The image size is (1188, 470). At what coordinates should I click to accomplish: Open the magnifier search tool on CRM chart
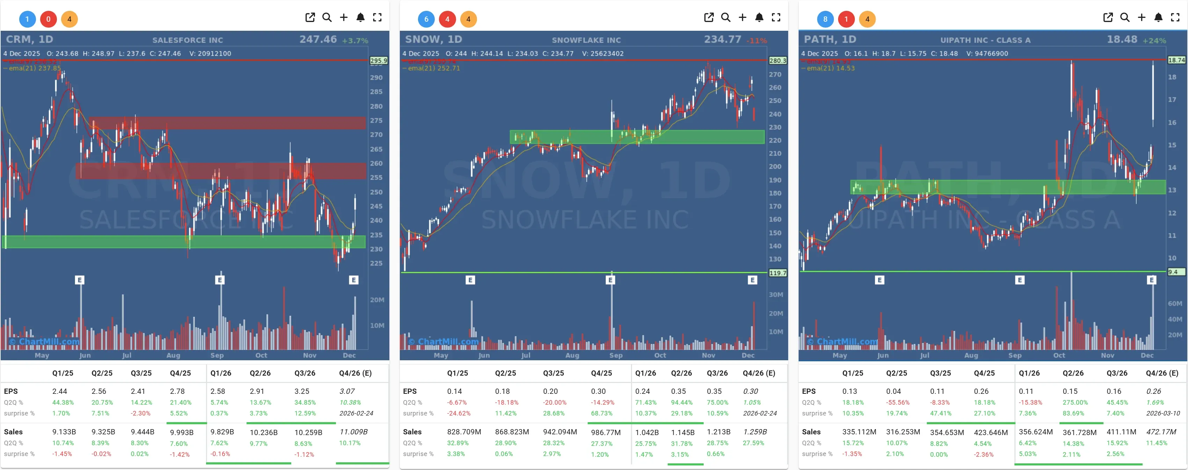[328, 17]
